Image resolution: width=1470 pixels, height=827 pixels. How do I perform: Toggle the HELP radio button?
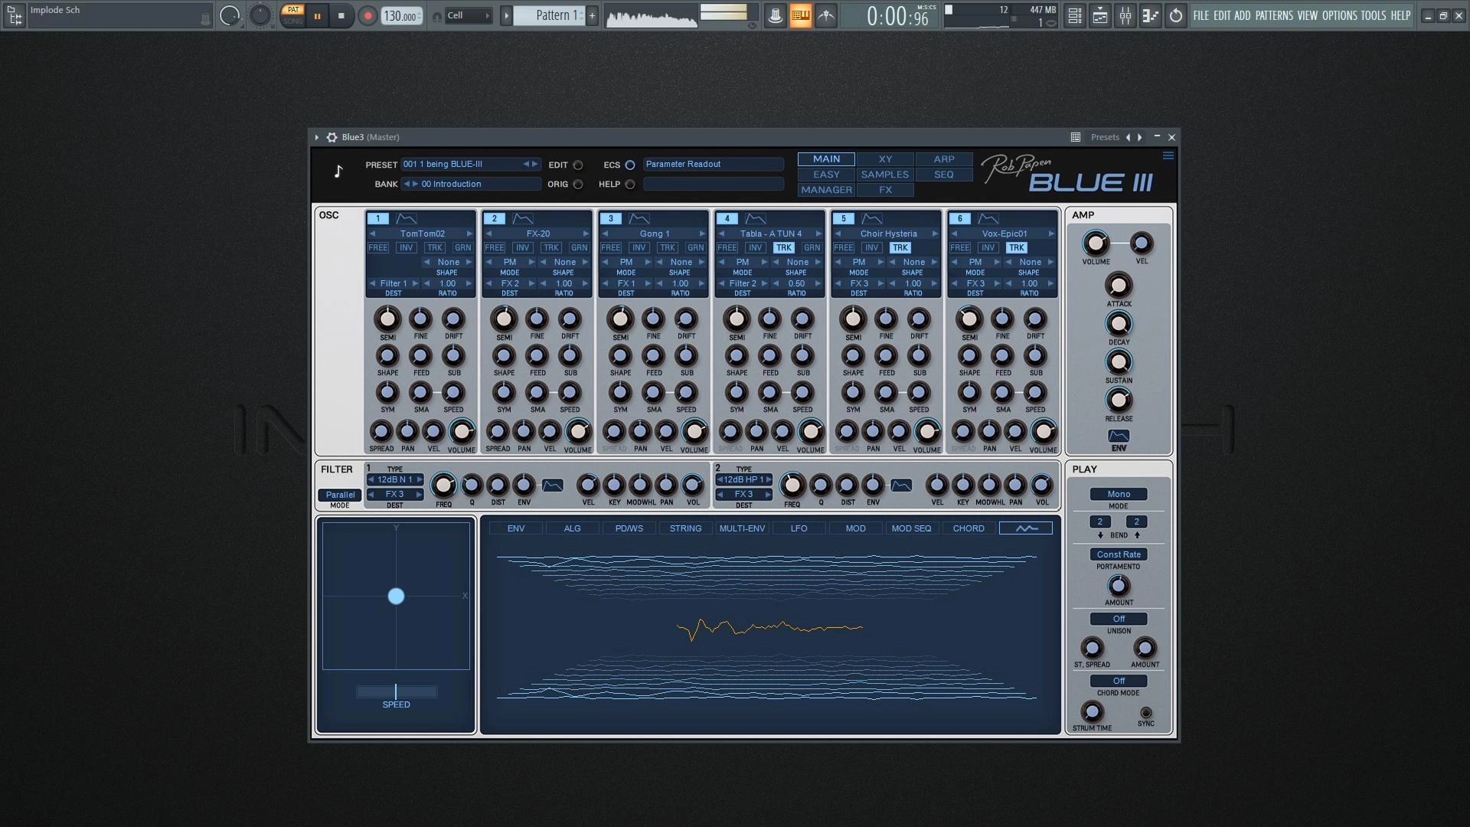[630, 184]
